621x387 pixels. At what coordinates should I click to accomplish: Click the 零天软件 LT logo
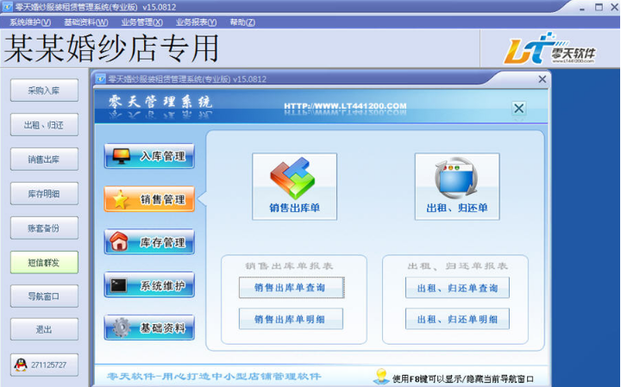pyautogui.click(x=549, y=49)
